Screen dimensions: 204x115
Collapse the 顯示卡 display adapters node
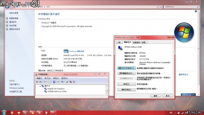point(40,86)
